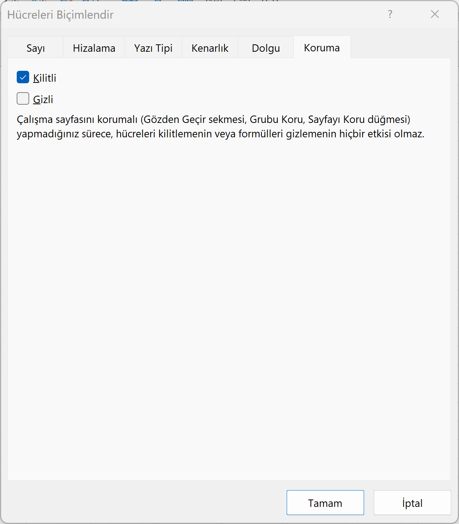Cancel using the İptal button

[412, 503]
